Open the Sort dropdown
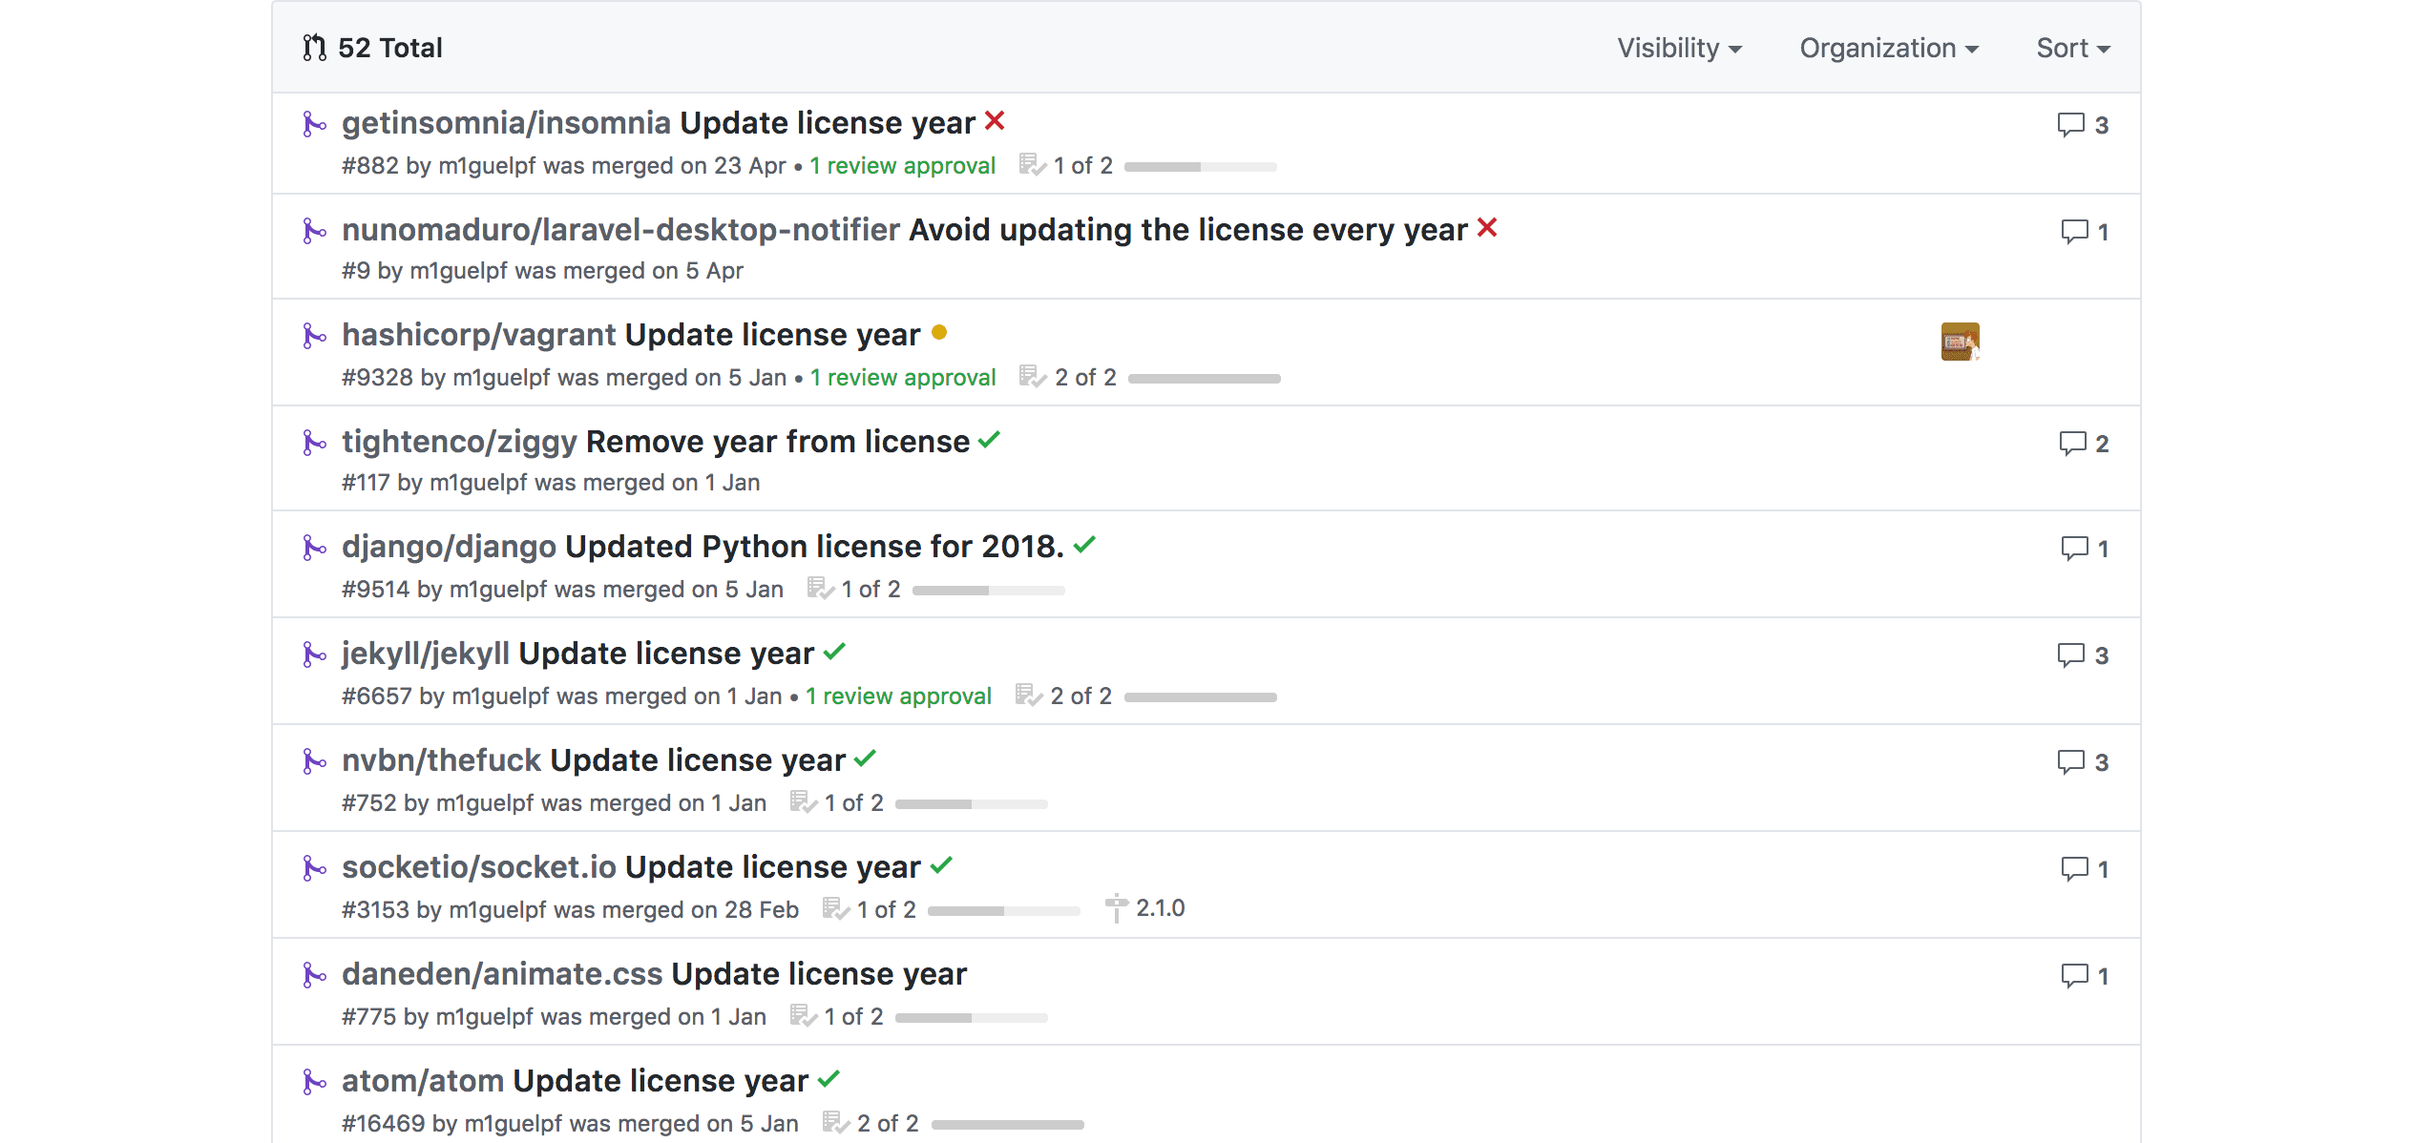The width and height of the screenshot is (2413, 1143). click(2073, 48)
